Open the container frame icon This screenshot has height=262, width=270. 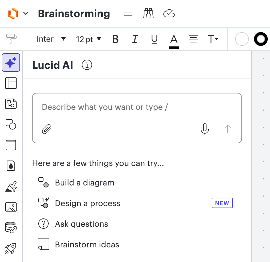[11, 145]
